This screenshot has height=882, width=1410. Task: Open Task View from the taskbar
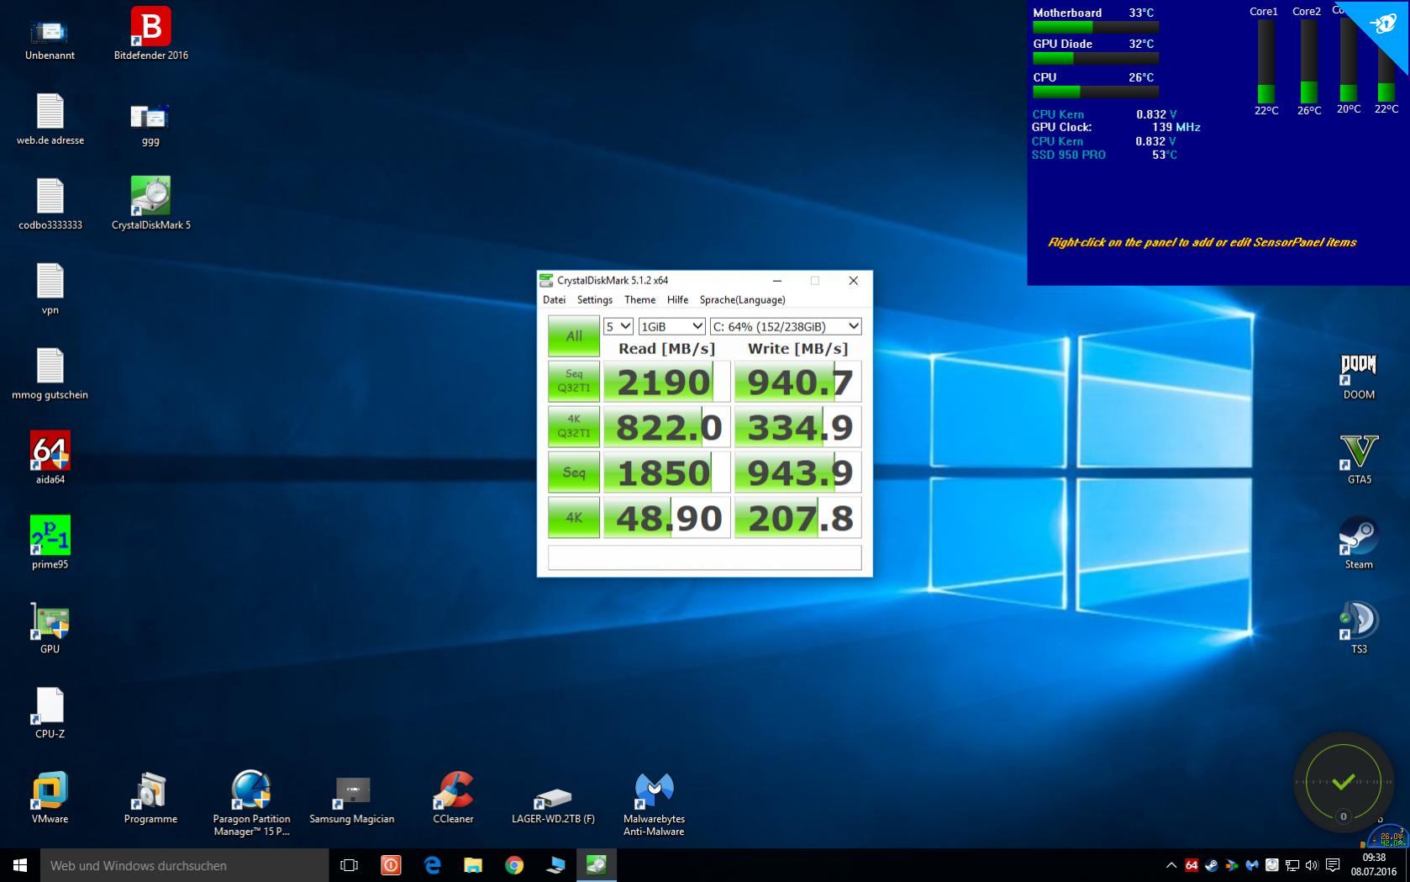pyautogui.click(x=349, y=865)
